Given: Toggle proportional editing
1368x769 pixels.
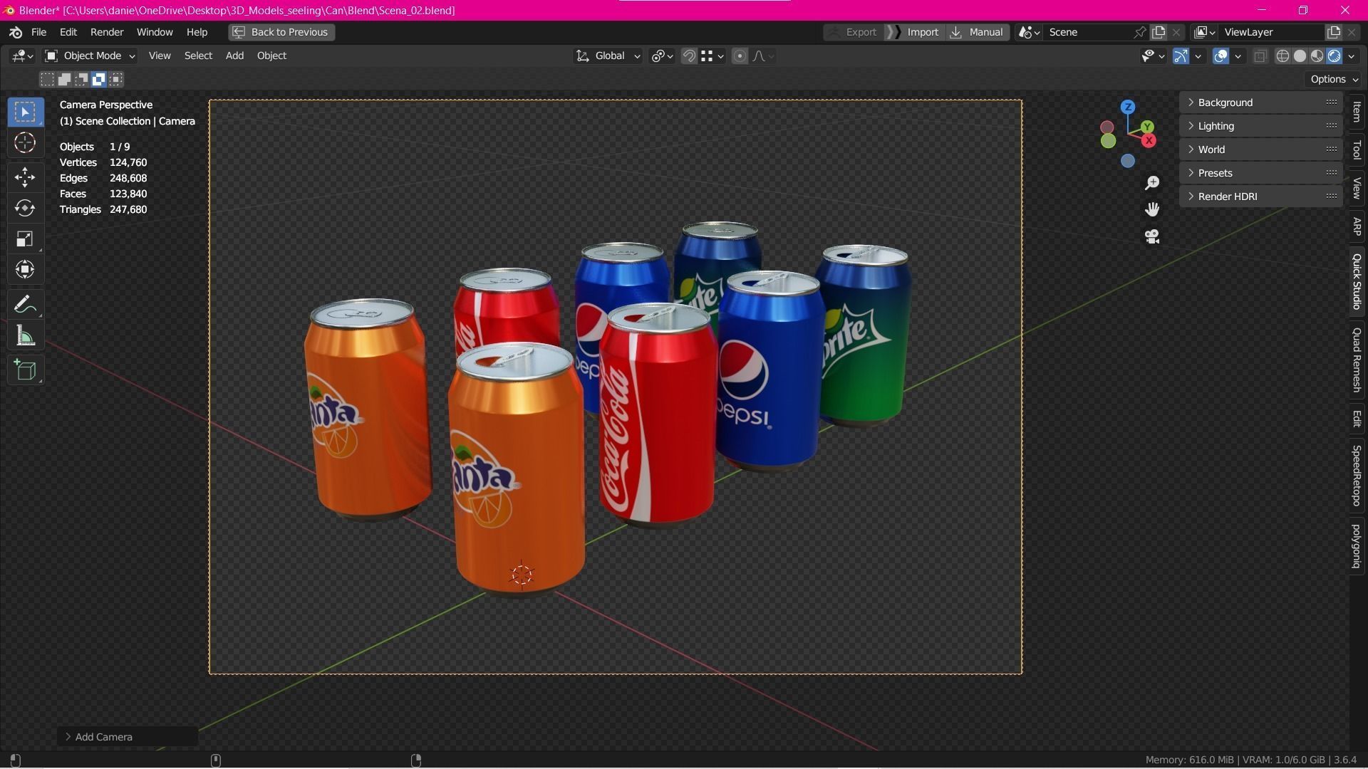Looking at the screenshot, I should (x=740, y=56).
